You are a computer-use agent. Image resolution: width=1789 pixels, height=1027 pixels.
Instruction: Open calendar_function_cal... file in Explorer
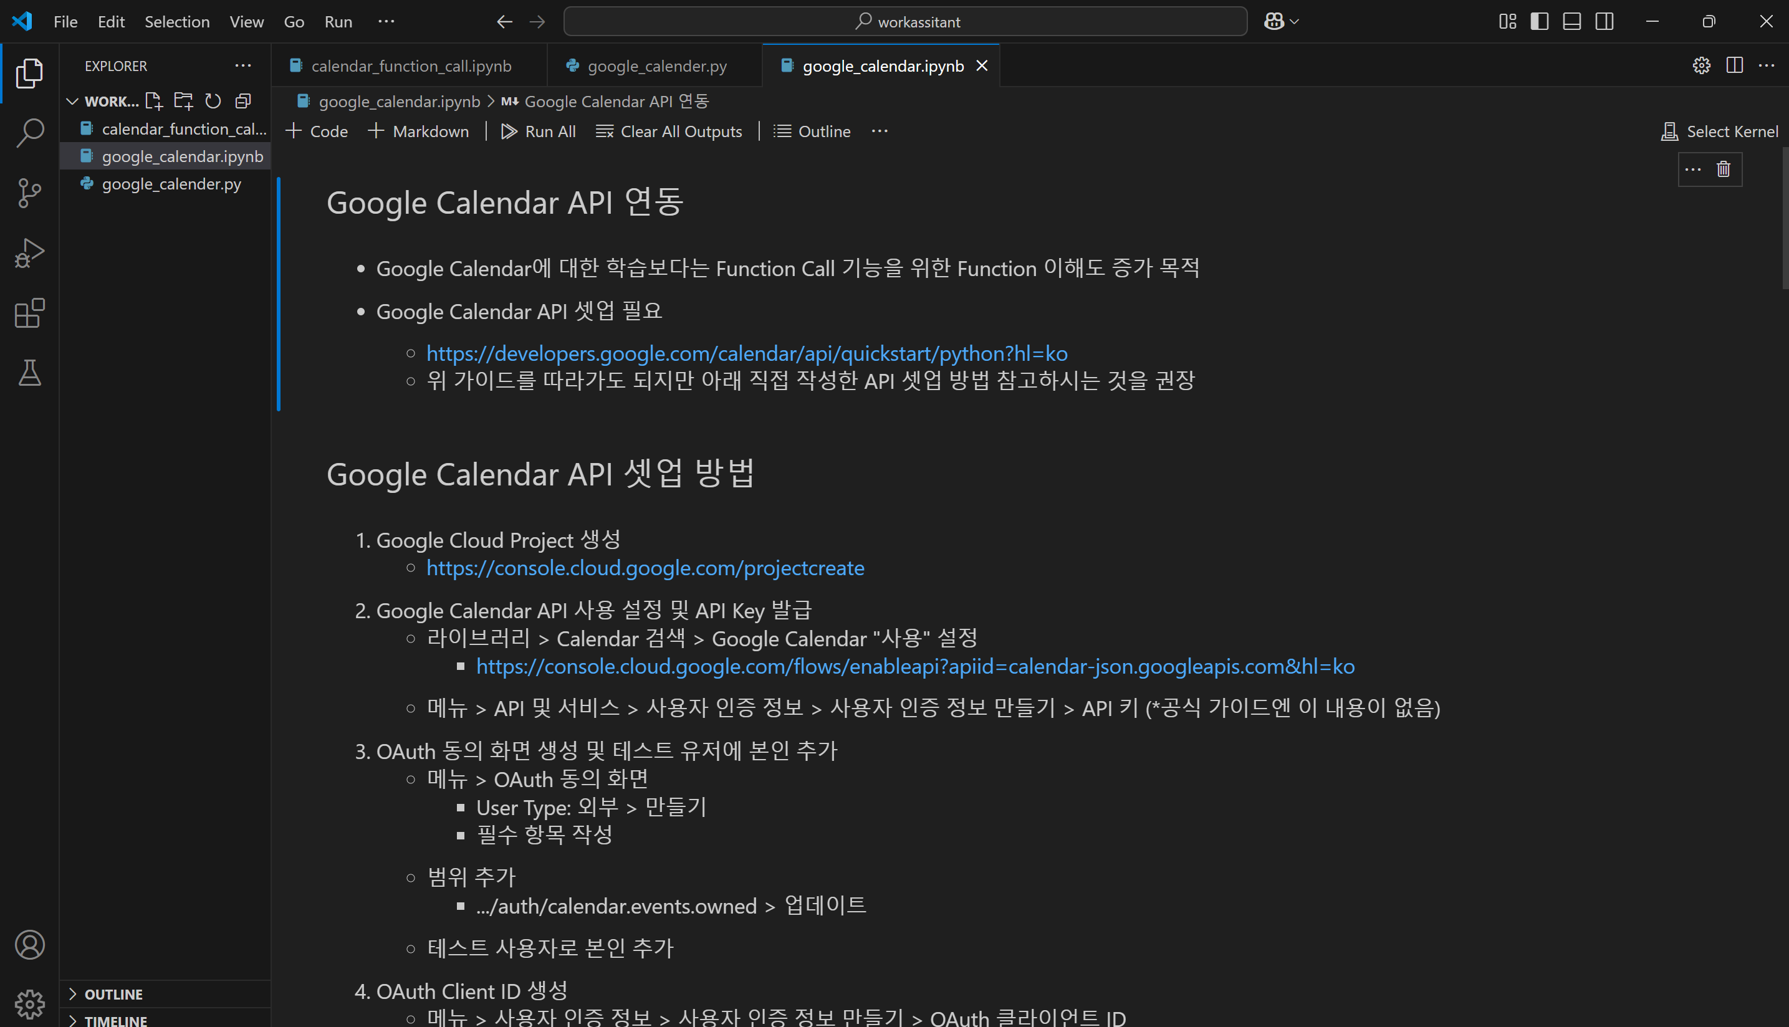[165, 128]
